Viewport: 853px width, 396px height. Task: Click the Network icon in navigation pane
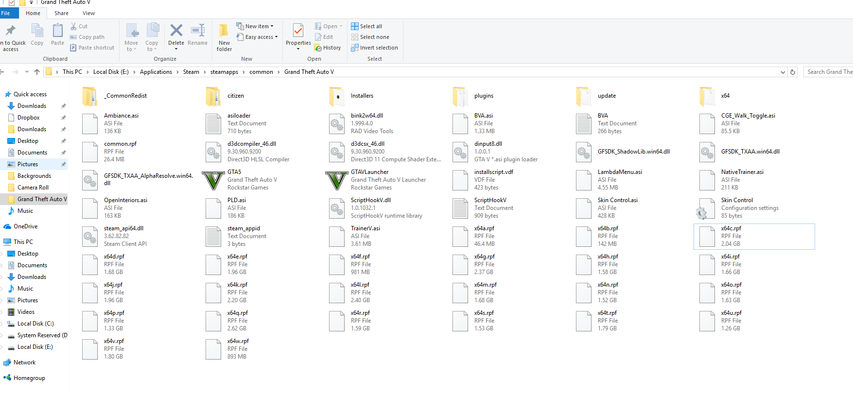pos(7,362)
